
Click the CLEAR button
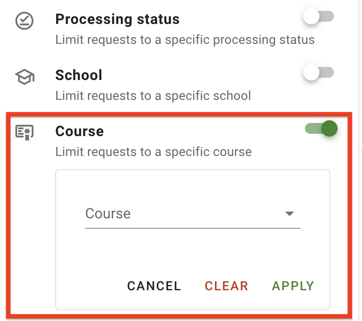click(226, 286)
